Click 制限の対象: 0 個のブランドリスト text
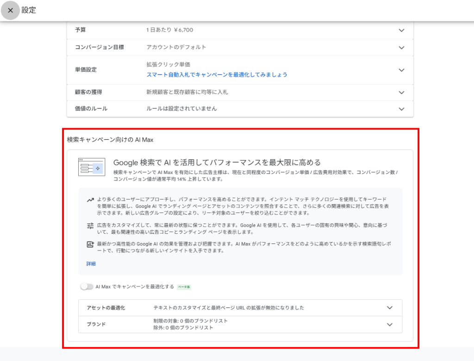This screenshot has width=474, height=361. point(190,321)
